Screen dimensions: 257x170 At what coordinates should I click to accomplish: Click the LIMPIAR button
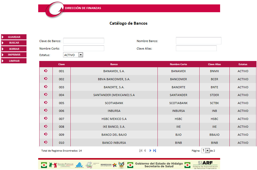(14, 61)
